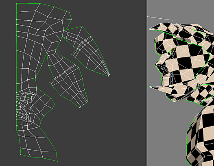The image size is (214, 166).
Task: Click the small green eye loop in the UV layout
Action: 29,95
